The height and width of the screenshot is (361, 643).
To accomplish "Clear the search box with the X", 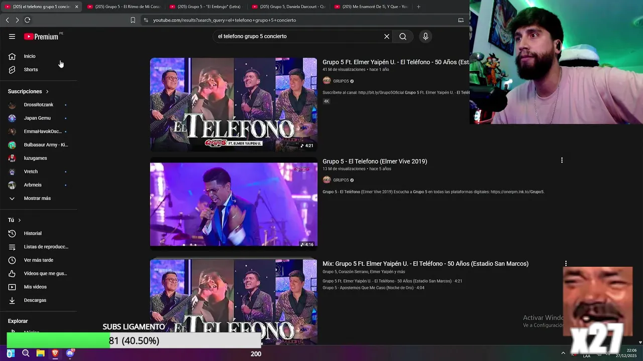I will coord(387,37).
